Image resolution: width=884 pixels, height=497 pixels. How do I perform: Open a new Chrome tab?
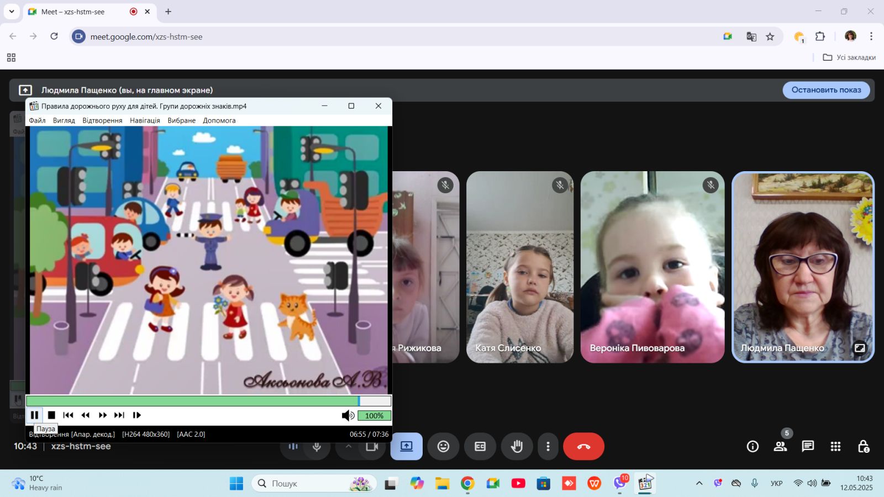click(169, 12)
